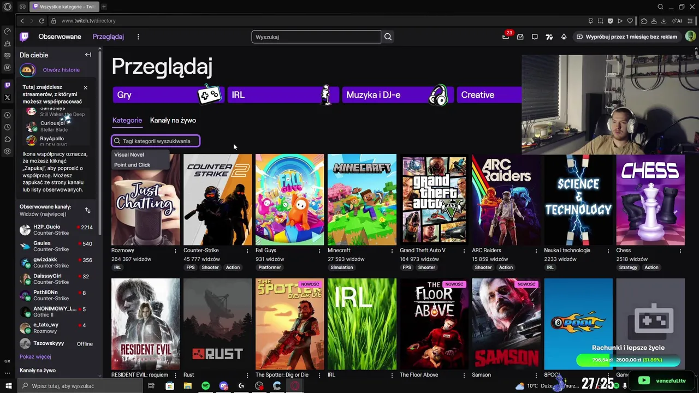Screen dimensions: 699x393
Task: Click the Wyszukaj search field
Action: (x=316, y=37)
